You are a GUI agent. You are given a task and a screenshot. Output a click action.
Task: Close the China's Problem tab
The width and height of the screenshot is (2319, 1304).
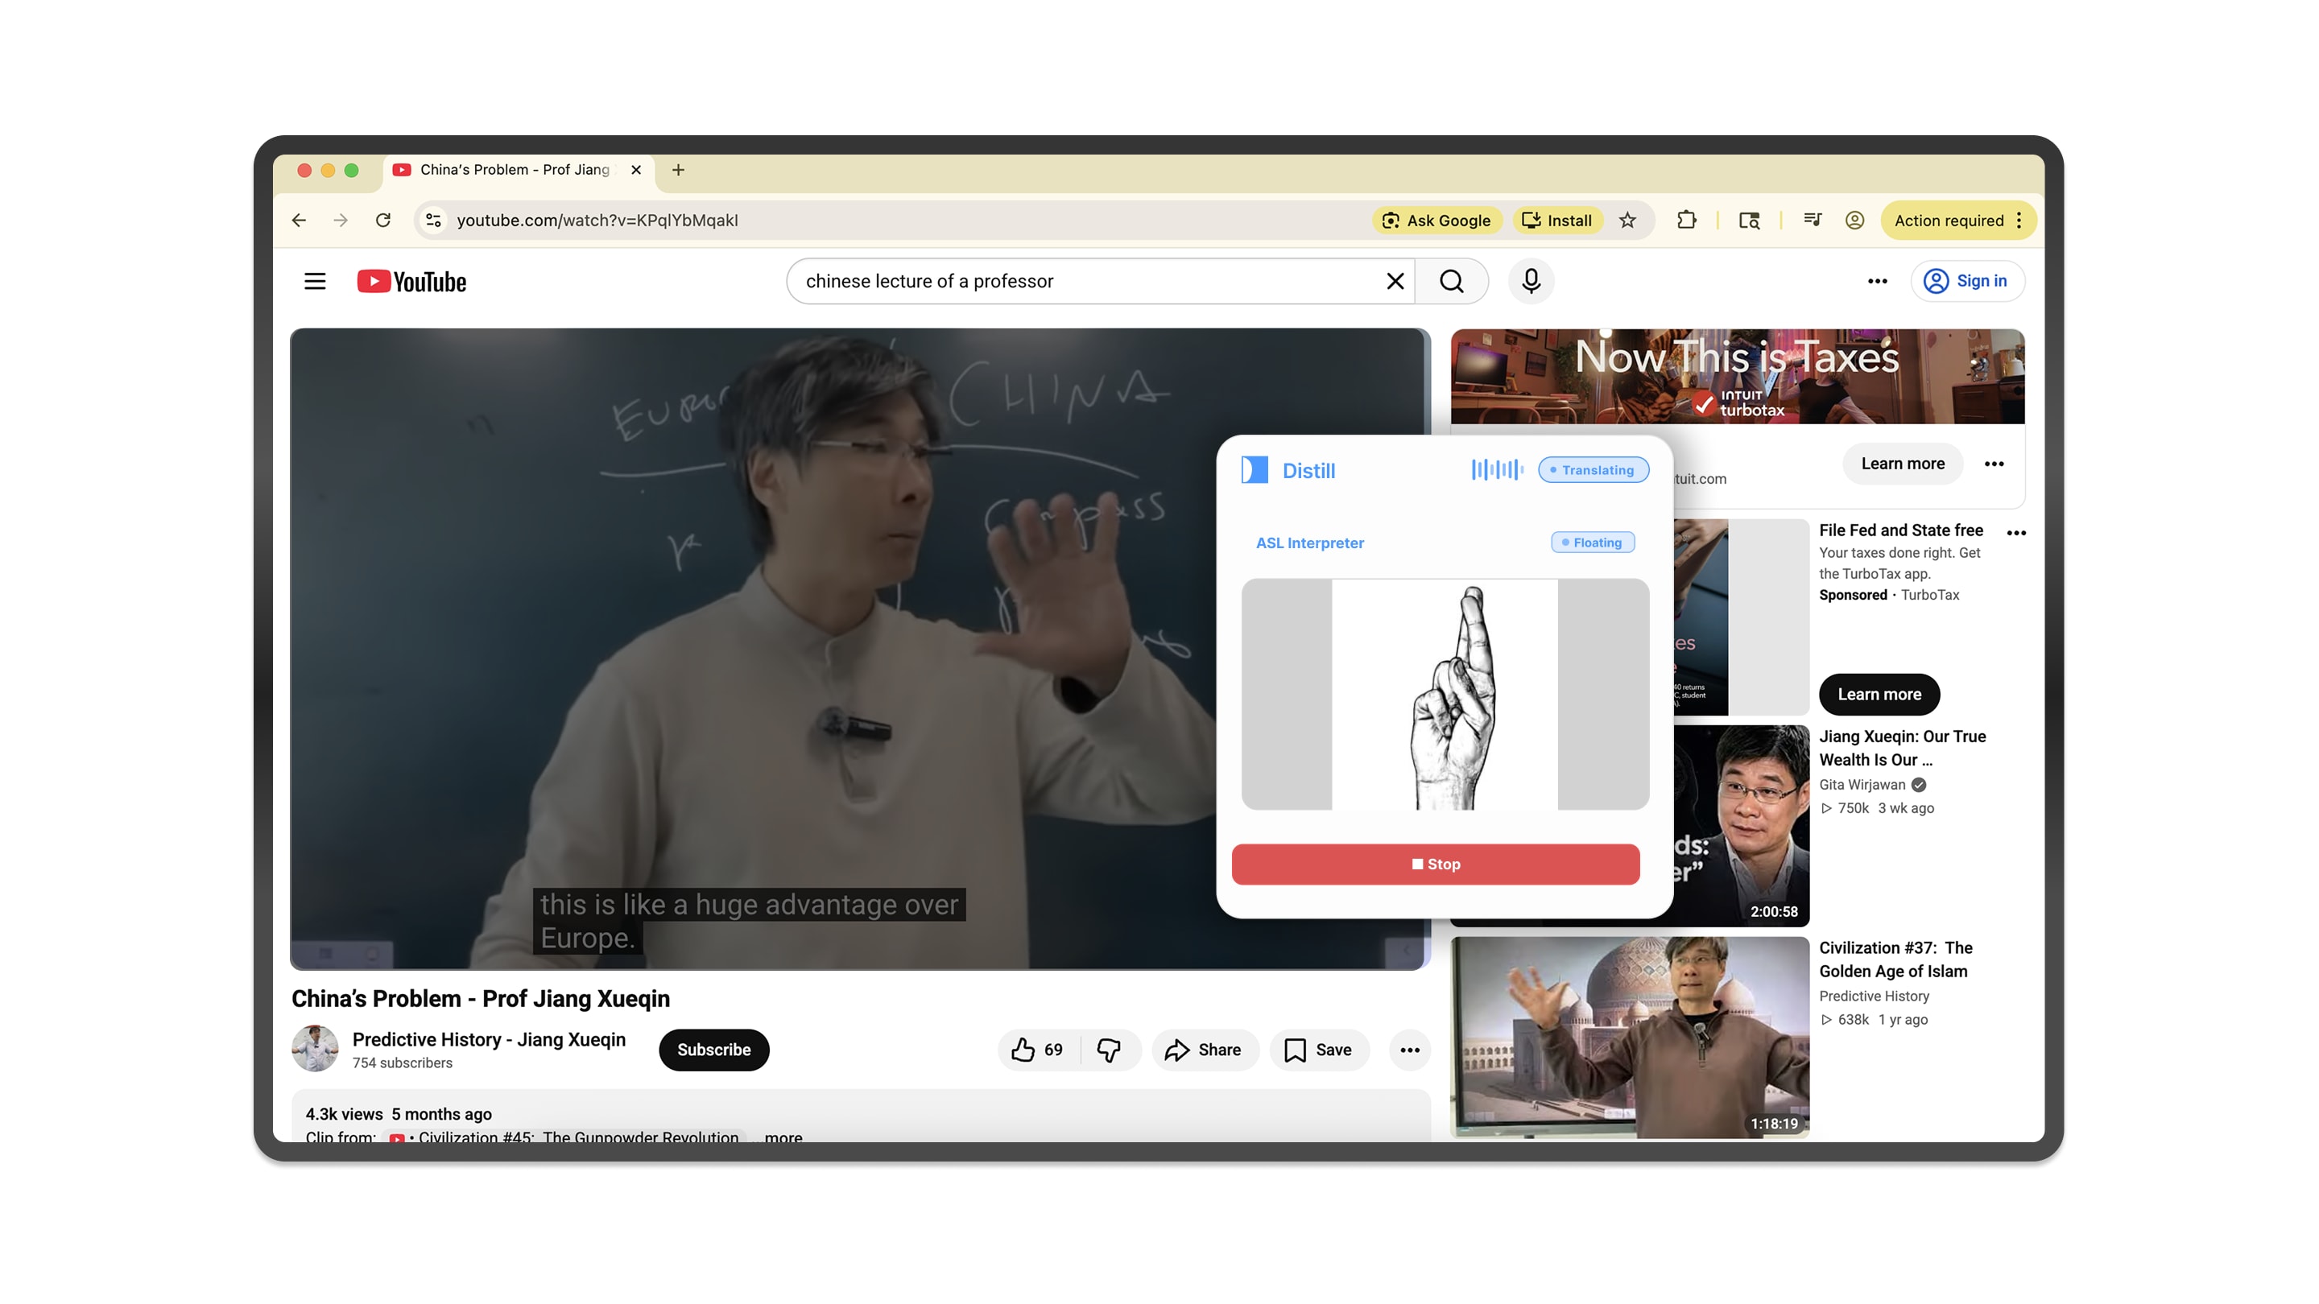click(635, 170)
